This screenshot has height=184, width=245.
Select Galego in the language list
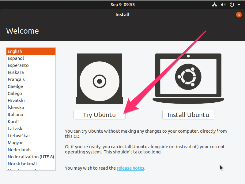coord(31,94)
